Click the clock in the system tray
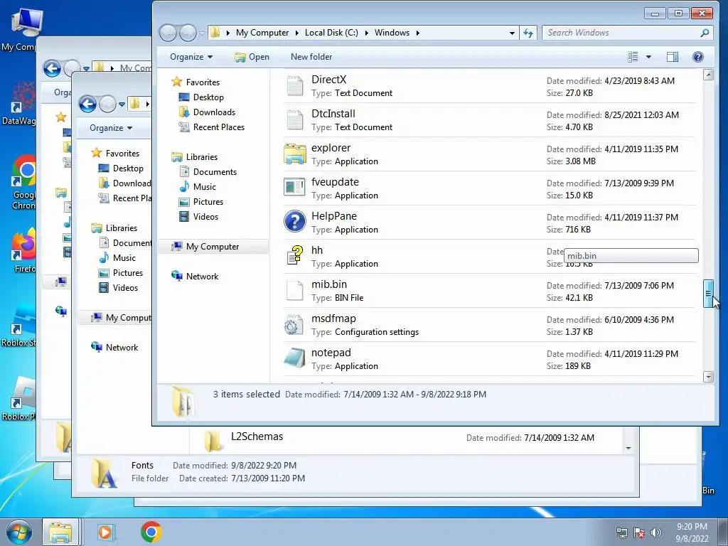Image resolution: width=728 pixels, height=546 pixels. pos(692,532)
